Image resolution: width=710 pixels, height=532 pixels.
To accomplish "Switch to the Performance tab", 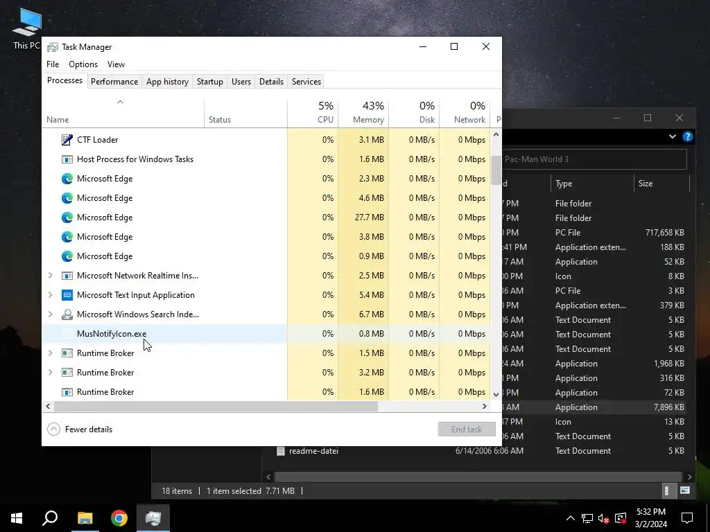I will pos(114,82).
